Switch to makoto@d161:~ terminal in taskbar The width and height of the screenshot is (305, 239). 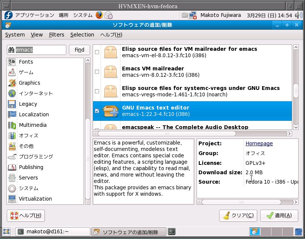tap(53, 231)
